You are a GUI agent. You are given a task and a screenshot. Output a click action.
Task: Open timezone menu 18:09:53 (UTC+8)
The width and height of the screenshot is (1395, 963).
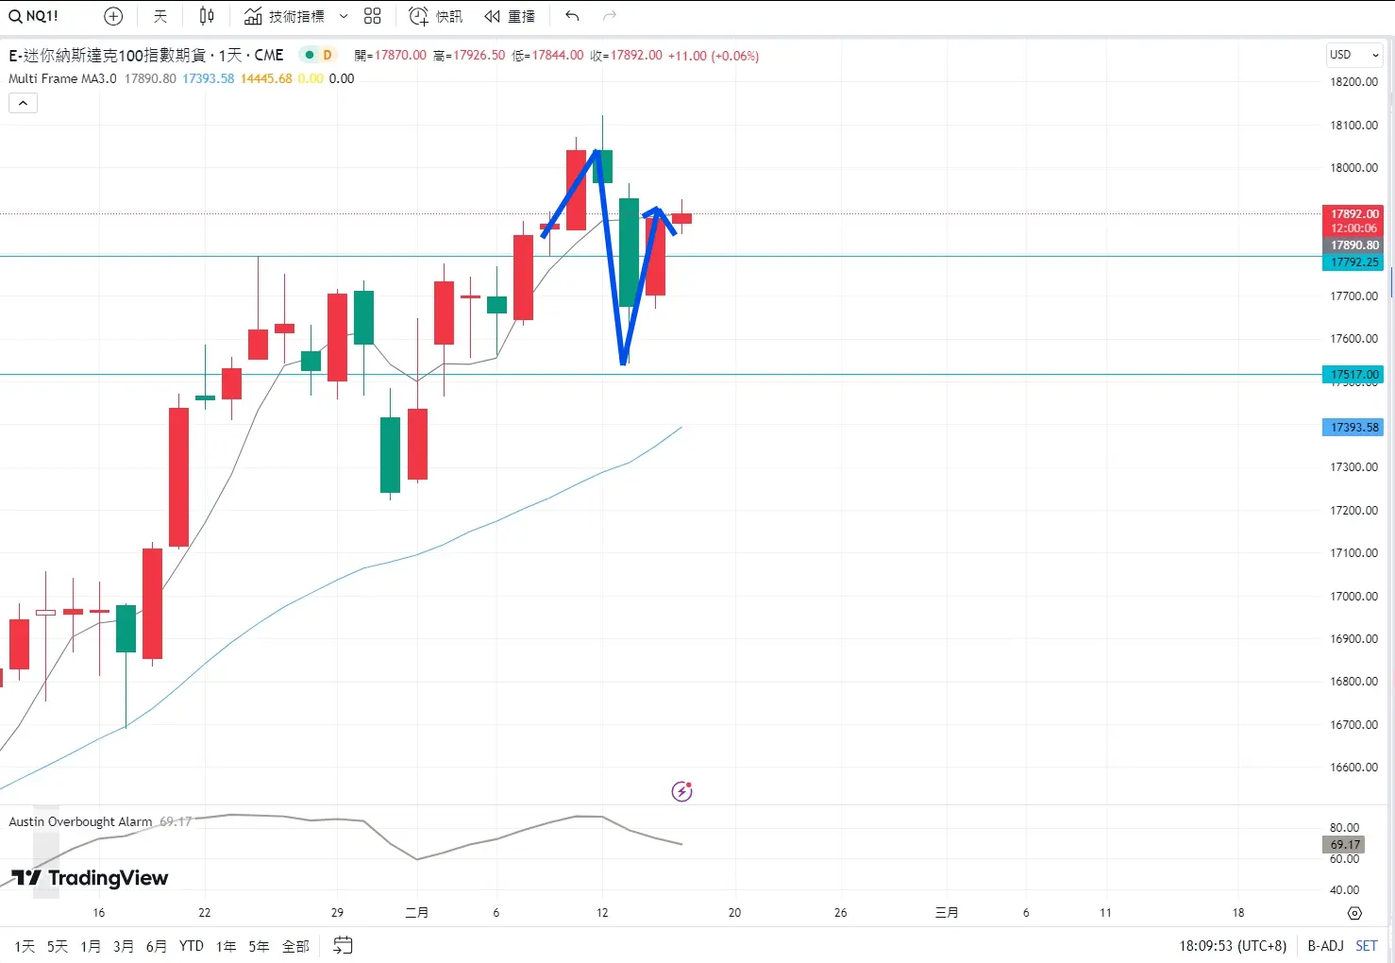pyautogui.click(x=1232, y=946)
